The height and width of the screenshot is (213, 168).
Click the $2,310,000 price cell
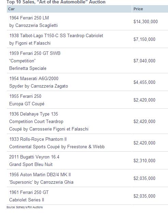coord(144,161)
